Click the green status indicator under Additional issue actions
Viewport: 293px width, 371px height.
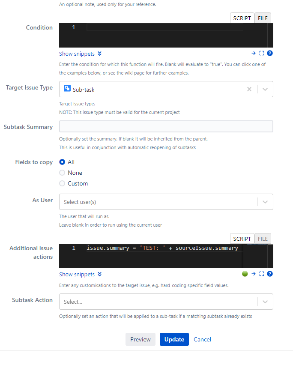245,274
